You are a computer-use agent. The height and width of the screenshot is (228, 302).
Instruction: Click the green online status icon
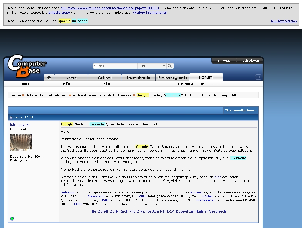pyautogui.click(x=12, y=218)
